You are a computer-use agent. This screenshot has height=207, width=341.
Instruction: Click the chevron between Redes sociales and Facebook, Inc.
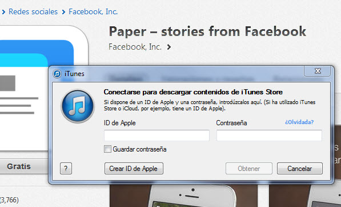click(x=63, y=12)
